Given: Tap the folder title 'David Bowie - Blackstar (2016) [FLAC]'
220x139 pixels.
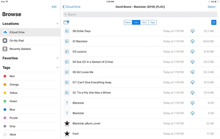Looking at the screenshot, I should (140, 7).
